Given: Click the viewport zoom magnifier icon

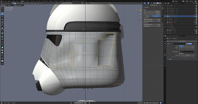Looking at the screenshot, I should 140,15.
